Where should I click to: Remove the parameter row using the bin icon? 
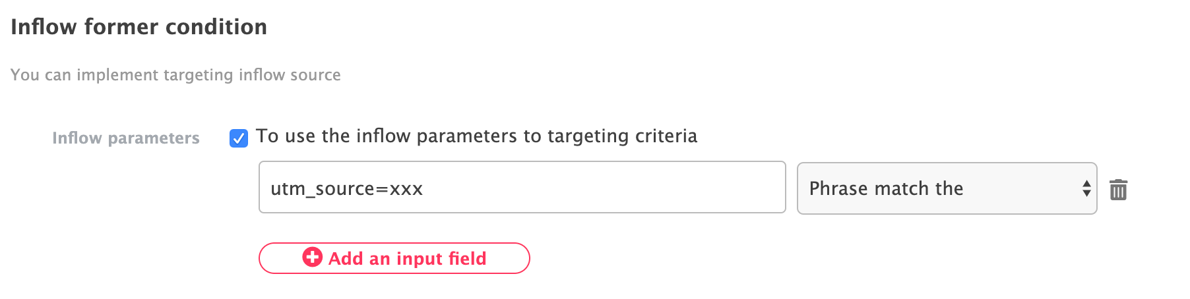click(x=1118, y=190)
